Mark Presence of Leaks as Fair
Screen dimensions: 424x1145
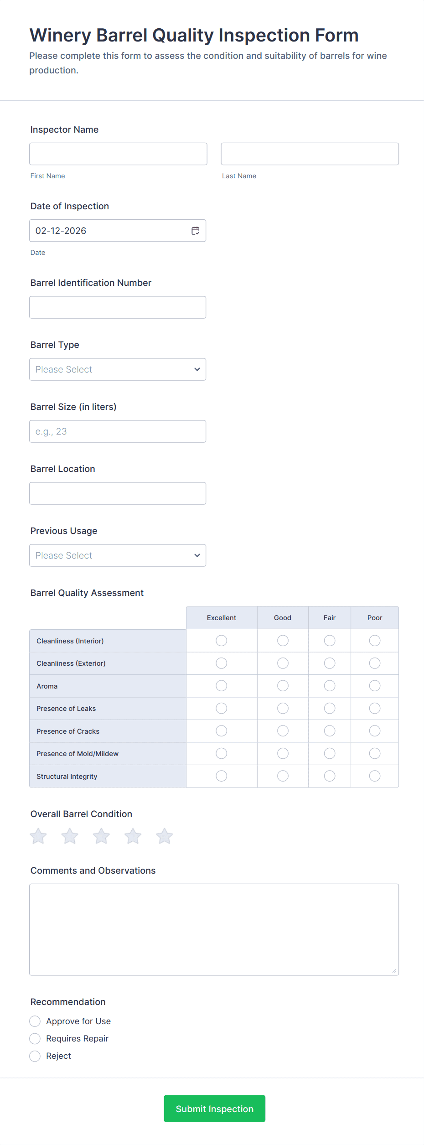330,708
